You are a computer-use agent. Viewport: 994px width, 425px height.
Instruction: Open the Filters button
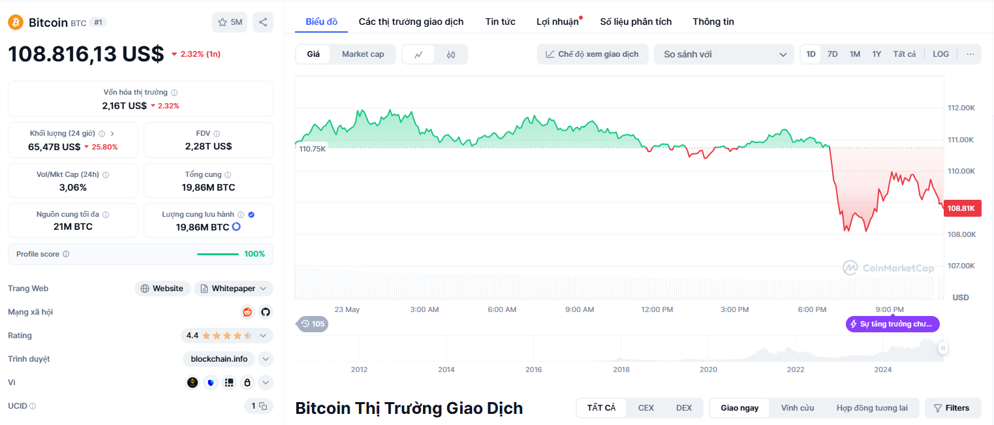click(953, 408)
